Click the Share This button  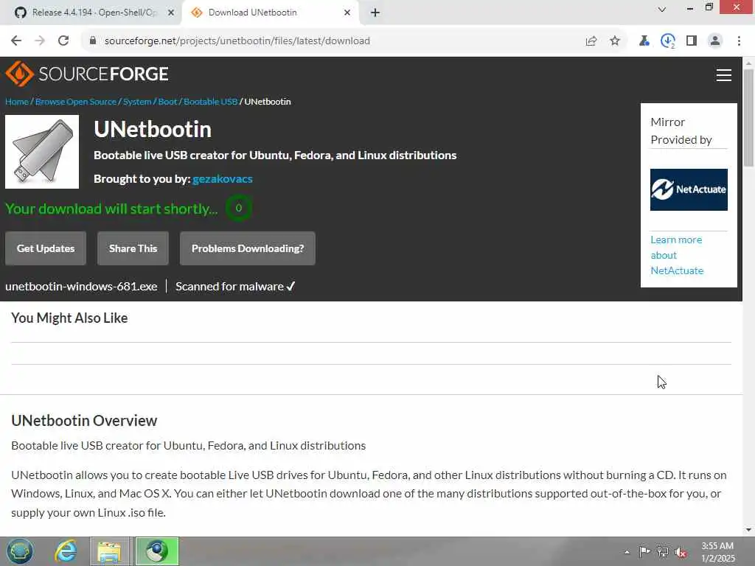coord(133,248)
